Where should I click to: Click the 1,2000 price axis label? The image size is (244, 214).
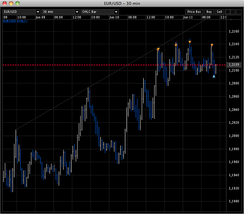[x=234, y=136]
